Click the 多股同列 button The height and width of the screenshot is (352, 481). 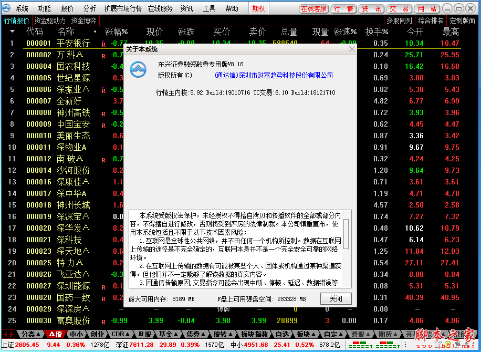[399, 20]
